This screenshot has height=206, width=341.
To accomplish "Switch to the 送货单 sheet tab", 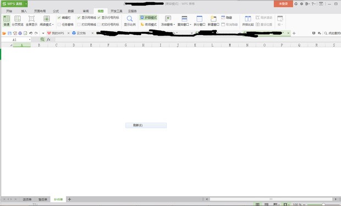I will pyautogui.click(x=27, y=199).
